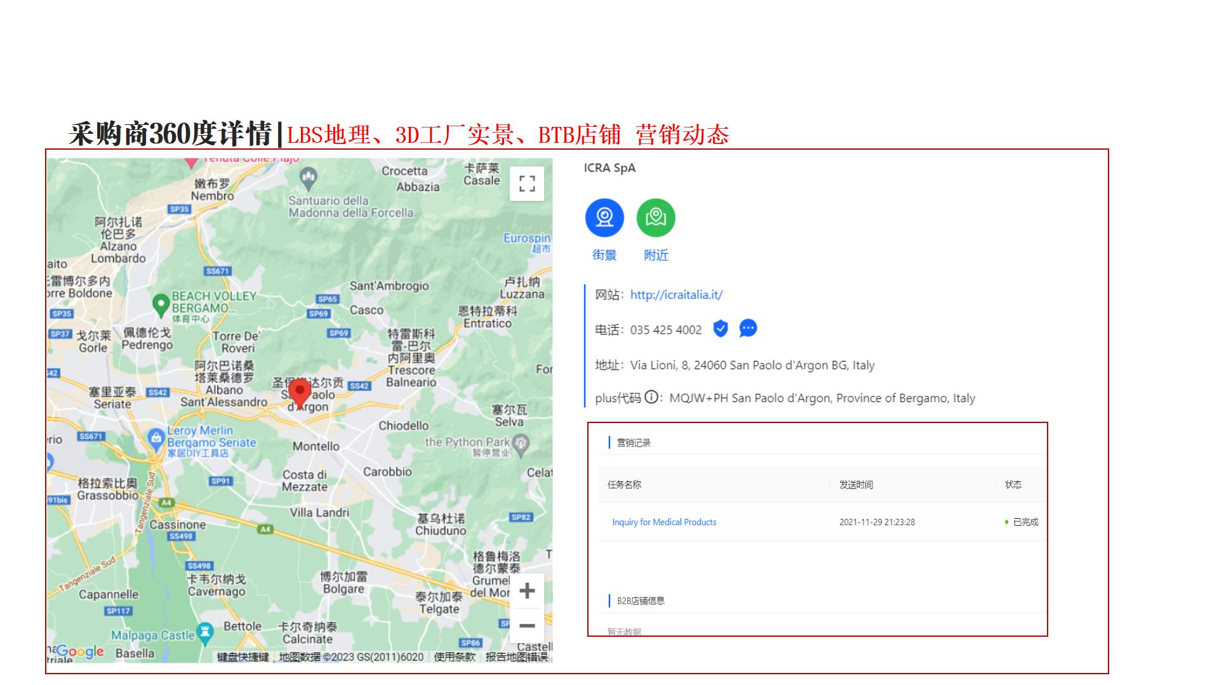Viewport: 1219px width, 685px height.
Task: Click the Villa Landri label on map
Action: (319, 512)
